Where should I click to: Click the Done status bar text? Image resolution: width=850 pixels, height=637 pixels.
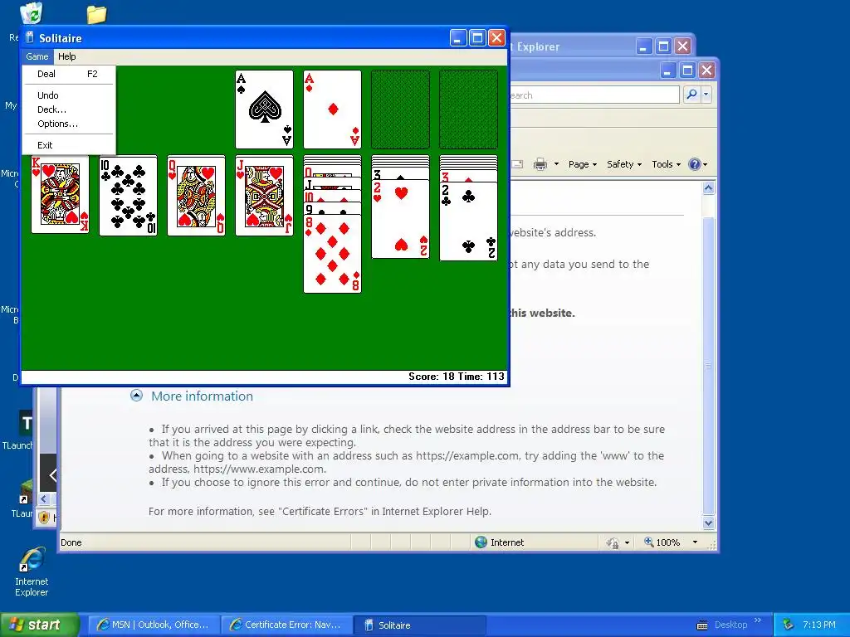click(71, 542)
